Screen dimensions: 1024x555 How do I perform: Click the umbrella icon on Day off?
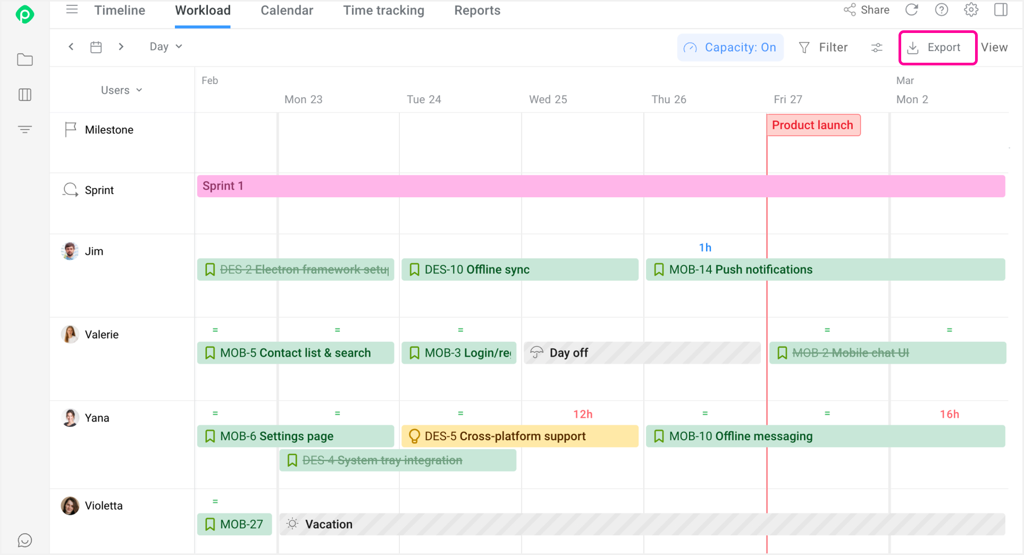(536, 352)
